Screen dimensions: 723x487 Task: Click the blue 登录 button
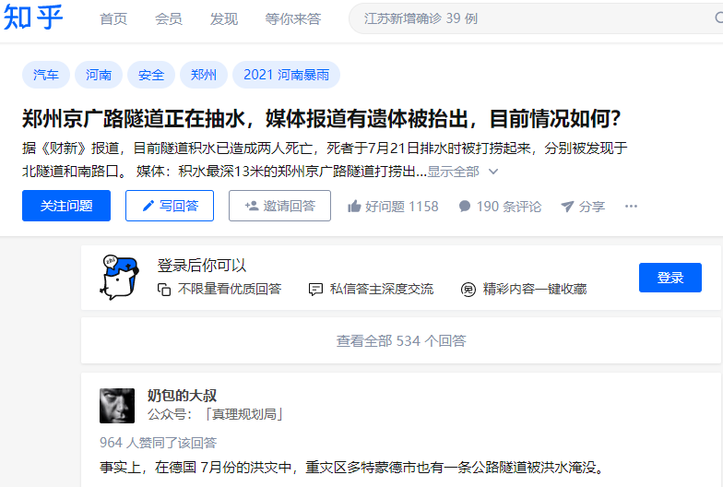pyautogui.click(x=670, y=278)
